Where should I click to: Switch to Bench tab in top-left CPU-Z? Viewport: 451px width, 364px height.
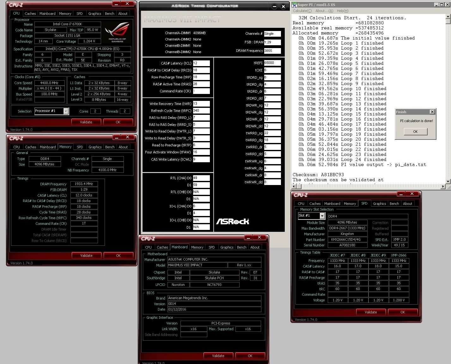tap(110, 14)
